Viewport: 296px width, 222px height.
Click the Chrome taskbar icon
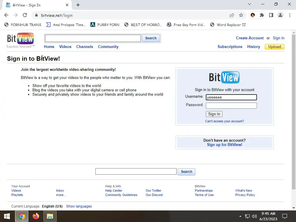coord(21,216)
